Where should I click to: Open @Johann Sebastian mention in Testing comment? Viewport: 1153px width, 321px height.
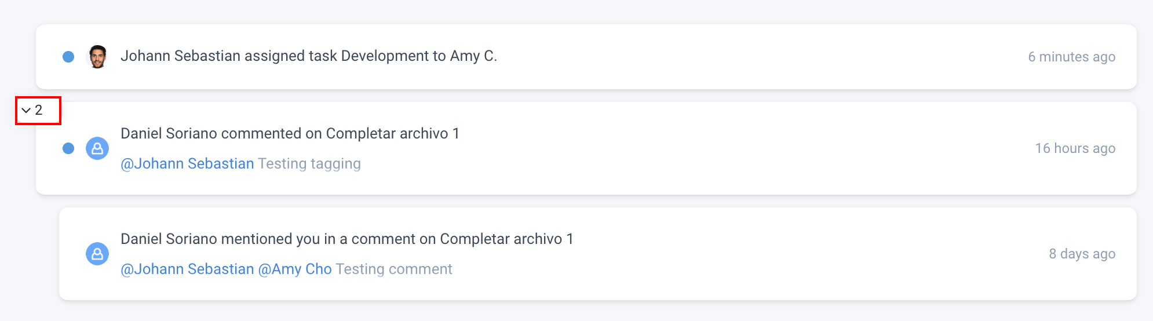point(187,269)
